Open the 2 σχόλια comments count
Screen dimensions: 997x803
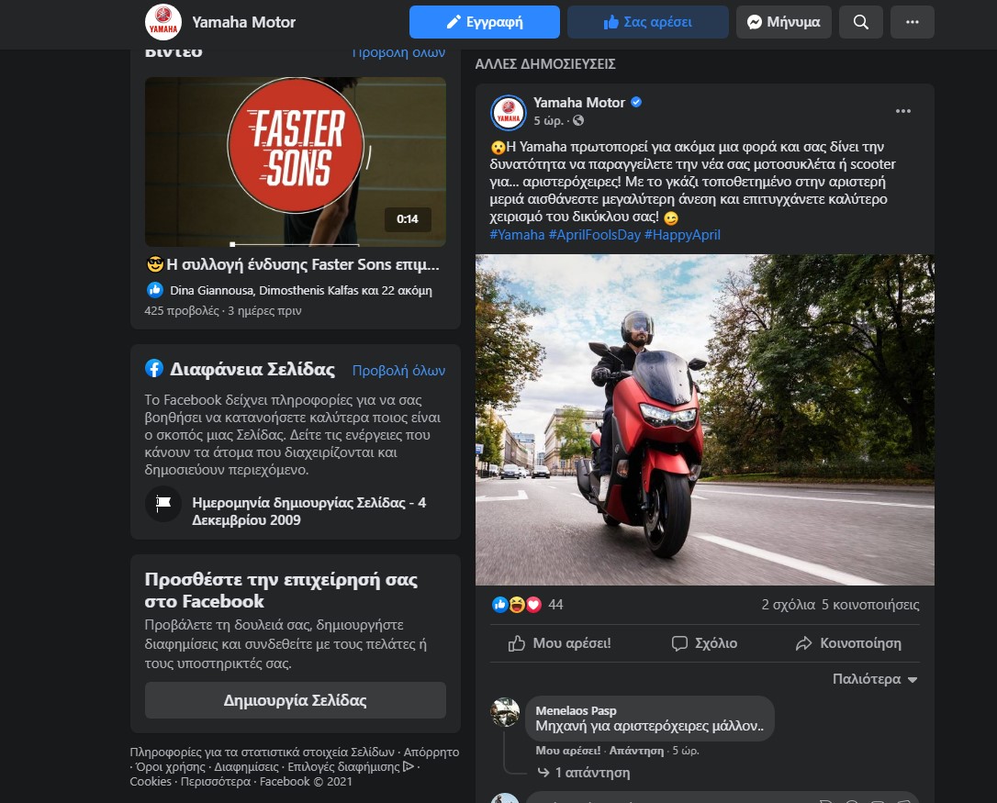point(788,605)
